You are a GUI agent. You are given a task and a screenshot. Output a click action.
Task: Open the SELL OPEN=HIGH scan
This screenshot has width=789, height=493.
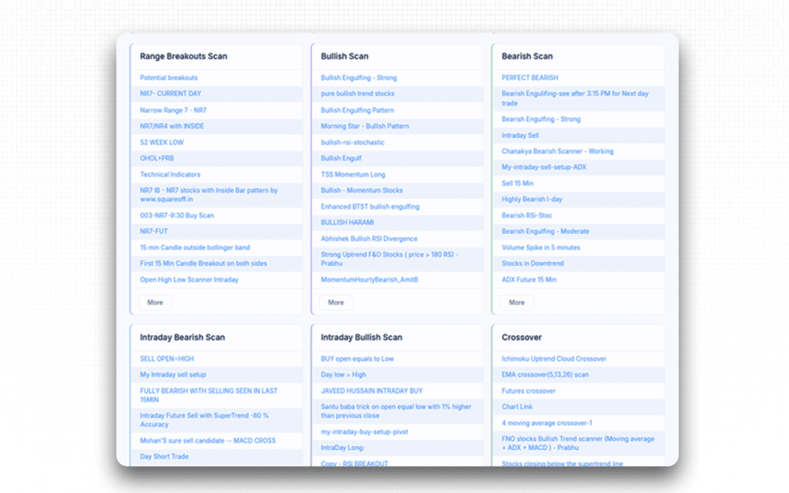click(170, 359)
